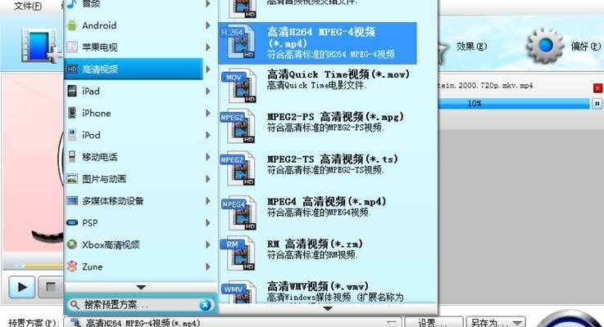
Task: Choose the 图片与动画 category label
Action: pyautogui.click(x=104, y=179)
